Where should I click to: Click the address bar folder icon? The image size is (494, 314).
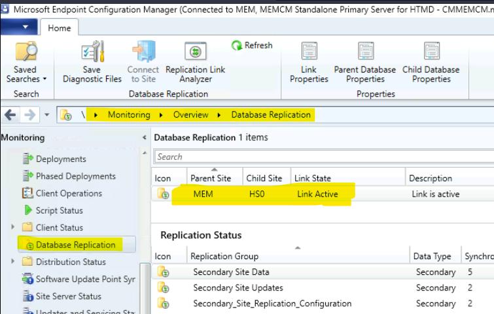66,115
